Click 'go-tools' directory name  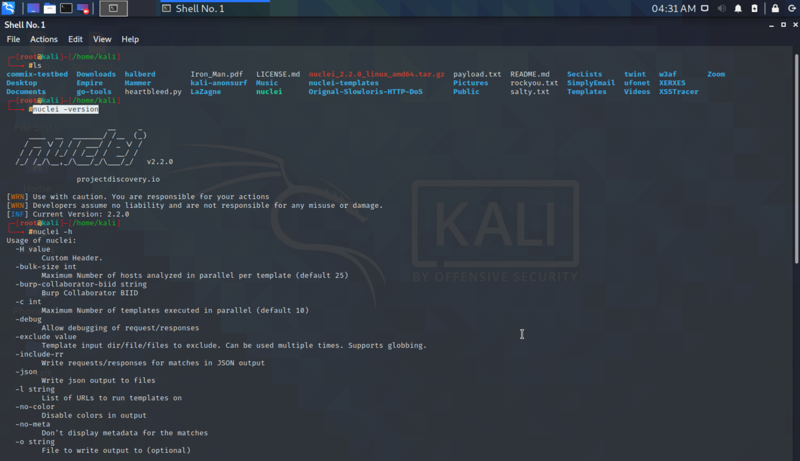94,91
